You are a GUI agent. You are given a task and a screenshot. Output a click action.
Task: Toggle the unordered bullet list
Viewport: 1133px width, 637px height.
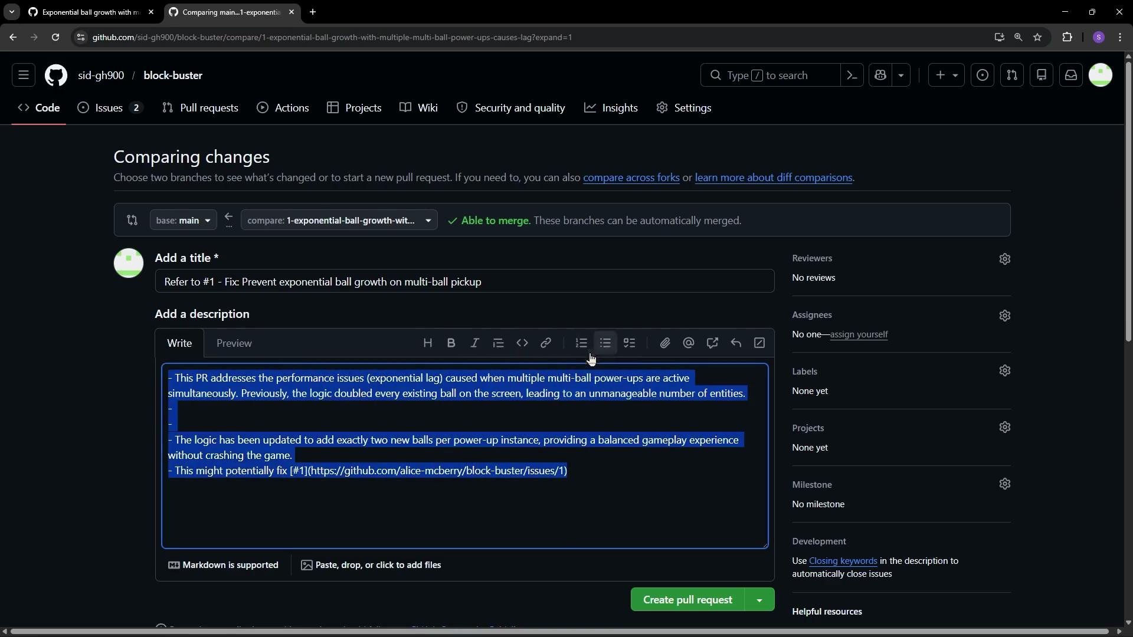[605, 343]
